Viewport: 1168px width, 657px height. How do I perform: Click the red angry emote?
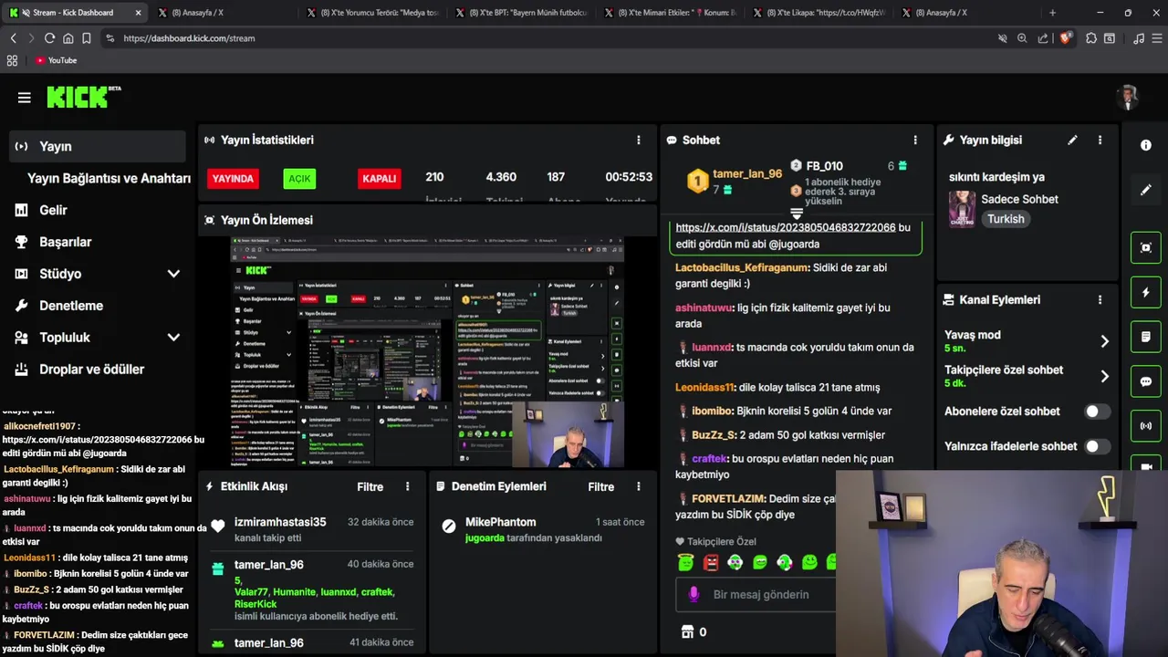pyautogui.click(x=711, y=562)
